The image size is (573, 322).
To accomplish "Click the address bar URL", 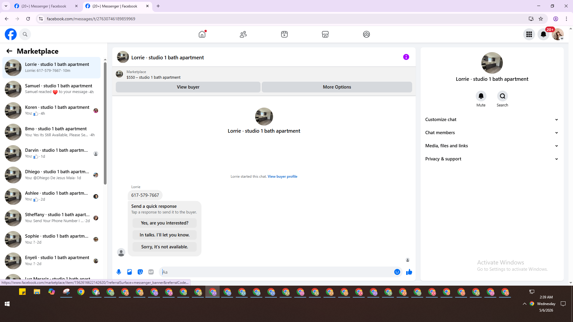I will click(x=91, y=19).
